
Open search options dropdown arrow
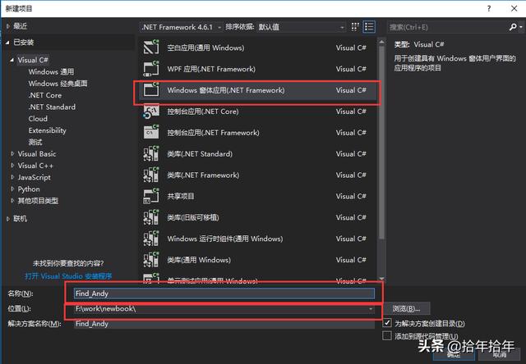pyautogui.click(x=521, y=27)
